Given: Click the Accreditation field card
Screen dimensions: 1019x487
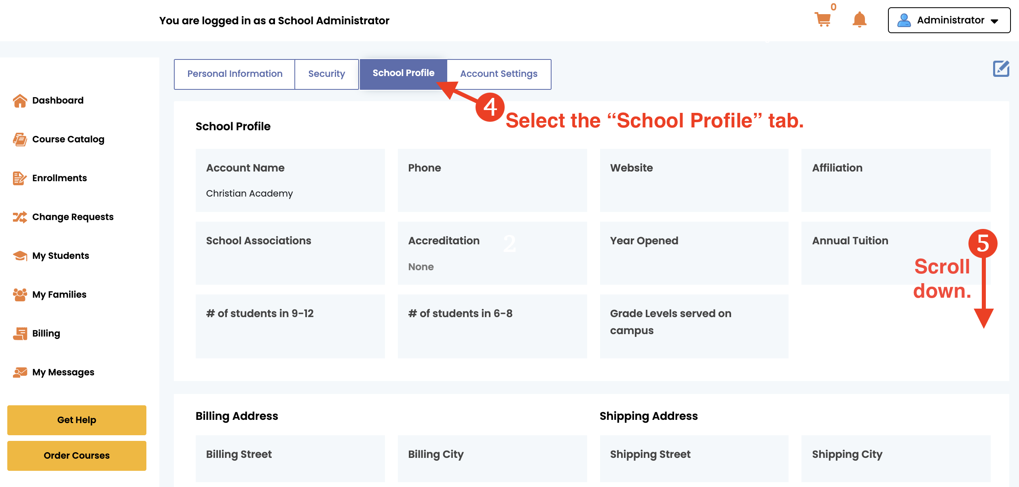Looking at the screenshot, I should (492, 253).
